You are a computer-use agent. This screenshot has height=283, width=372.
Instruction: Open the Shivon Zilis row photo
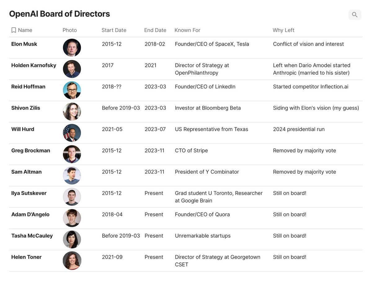point(72,111)
